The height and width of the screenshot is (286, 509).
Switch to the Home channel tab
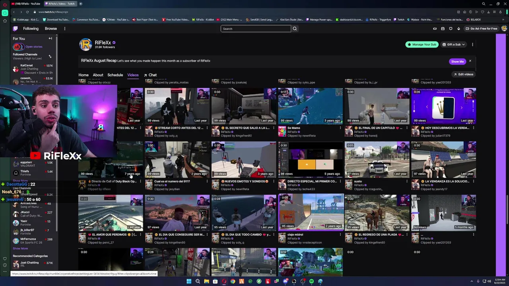84,75
